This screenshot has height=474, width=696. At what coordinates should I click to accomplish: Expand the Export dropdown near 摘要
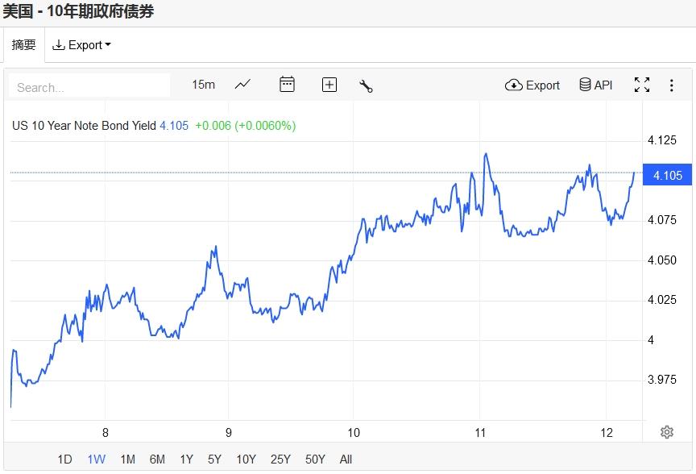(x=81, y=45)
